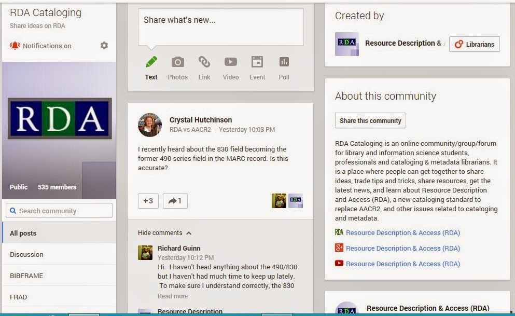Image resolution: width=515 pixels, height=316 pixels.
Task: Choose the Photos camera icon
Action: click(178, 62)
